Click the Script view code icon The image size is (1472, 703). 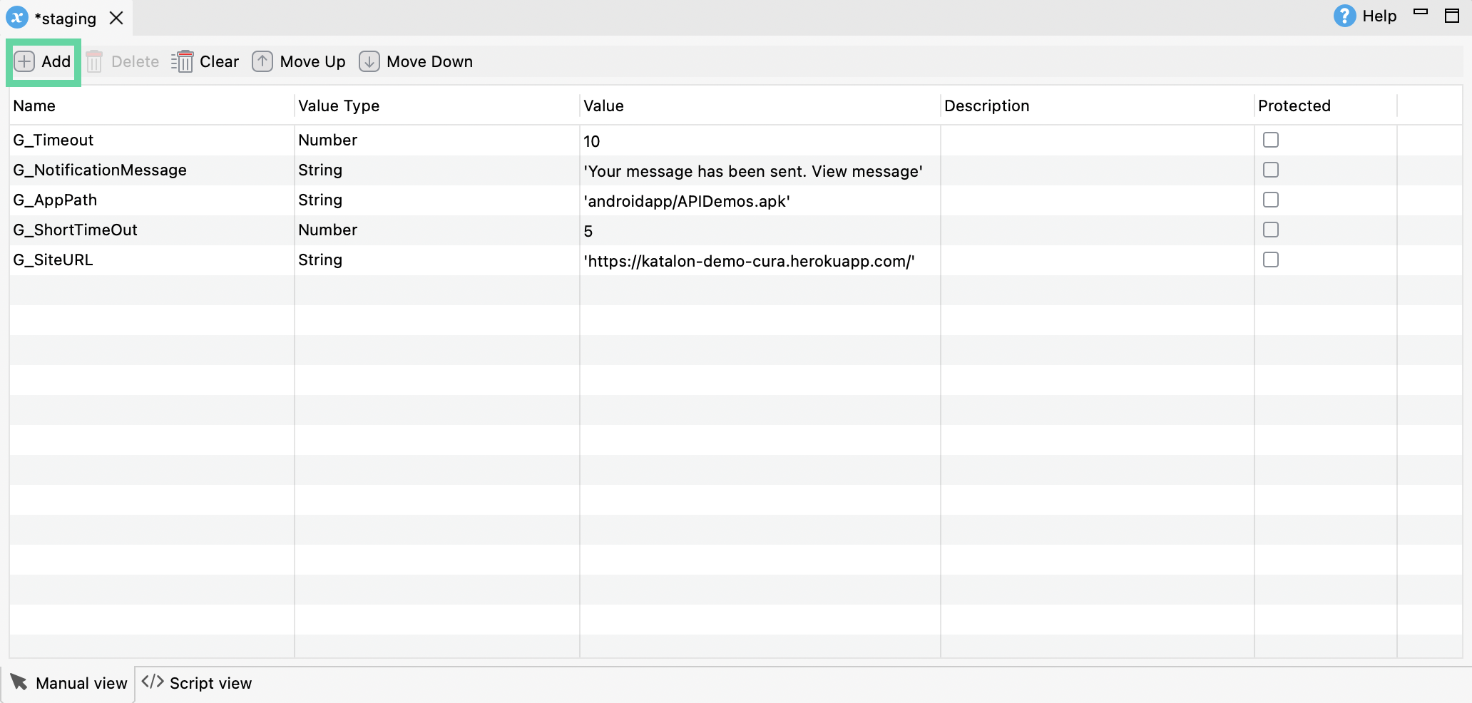pos(153,682)
